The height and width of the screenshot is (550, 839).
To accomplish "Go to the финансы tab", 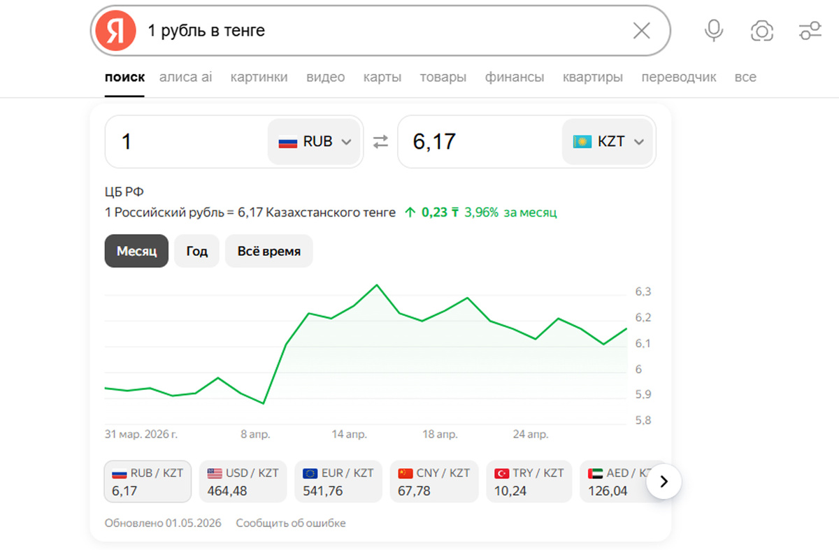I will tap(515, 77).
